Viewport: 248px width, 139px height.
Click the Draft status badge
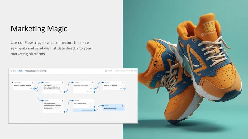point(20,71)
